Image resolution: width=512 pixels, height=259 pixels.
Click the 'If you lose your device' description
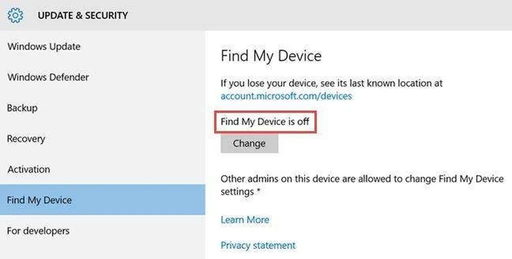(331, 83)
